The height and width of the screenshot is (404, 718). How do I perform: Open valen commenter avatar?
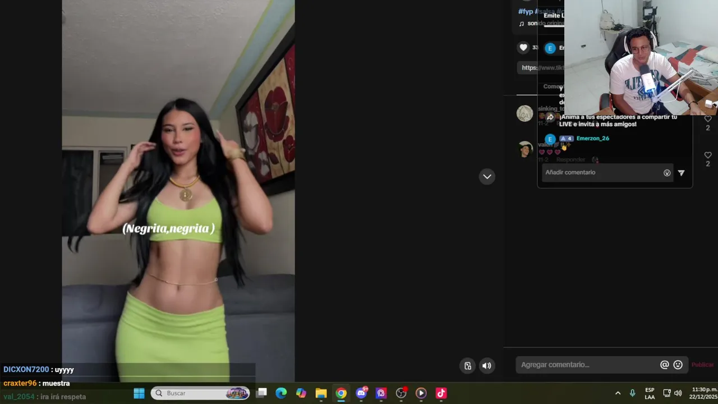525,149
